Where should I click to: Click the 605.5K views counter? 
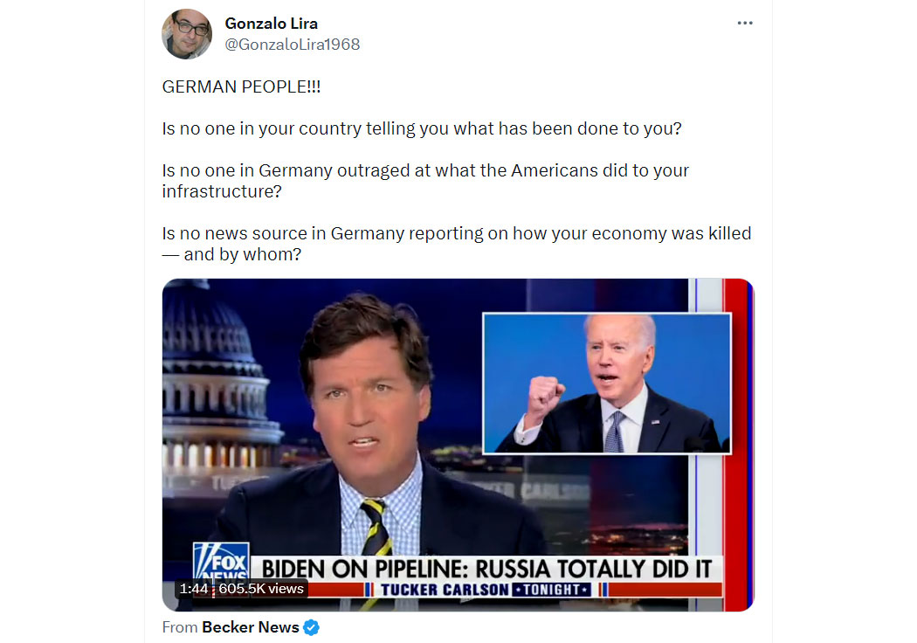coord(261,589)
